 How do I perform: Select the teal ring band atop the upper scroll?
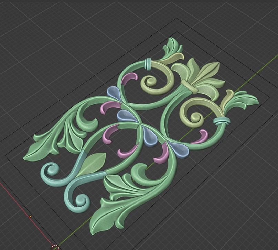(x=148, y=64)
